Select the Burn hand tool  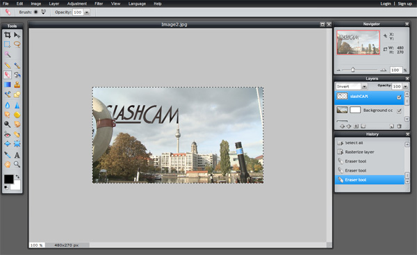(x=17, y=124)
